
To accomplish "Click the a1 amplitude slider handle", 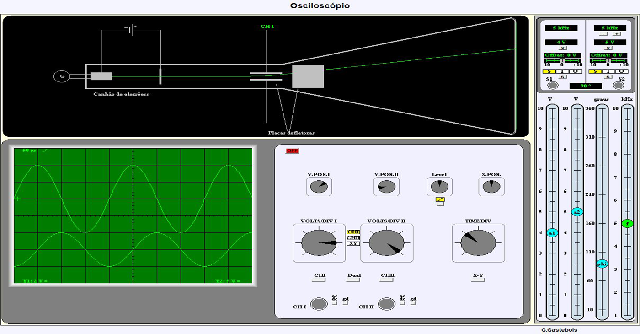I will [552, 233].
